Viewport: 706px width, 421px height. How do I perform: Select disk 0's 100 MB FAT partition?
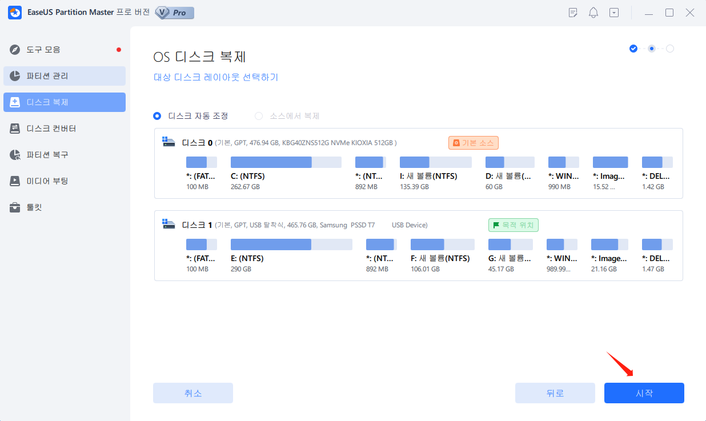(202, 174)
